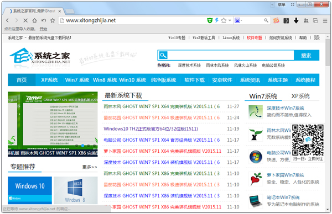Open the Win10专题 top link
The width and height of the screenshot is (332, 214).
pyautogui.click(x=177, y=38)
